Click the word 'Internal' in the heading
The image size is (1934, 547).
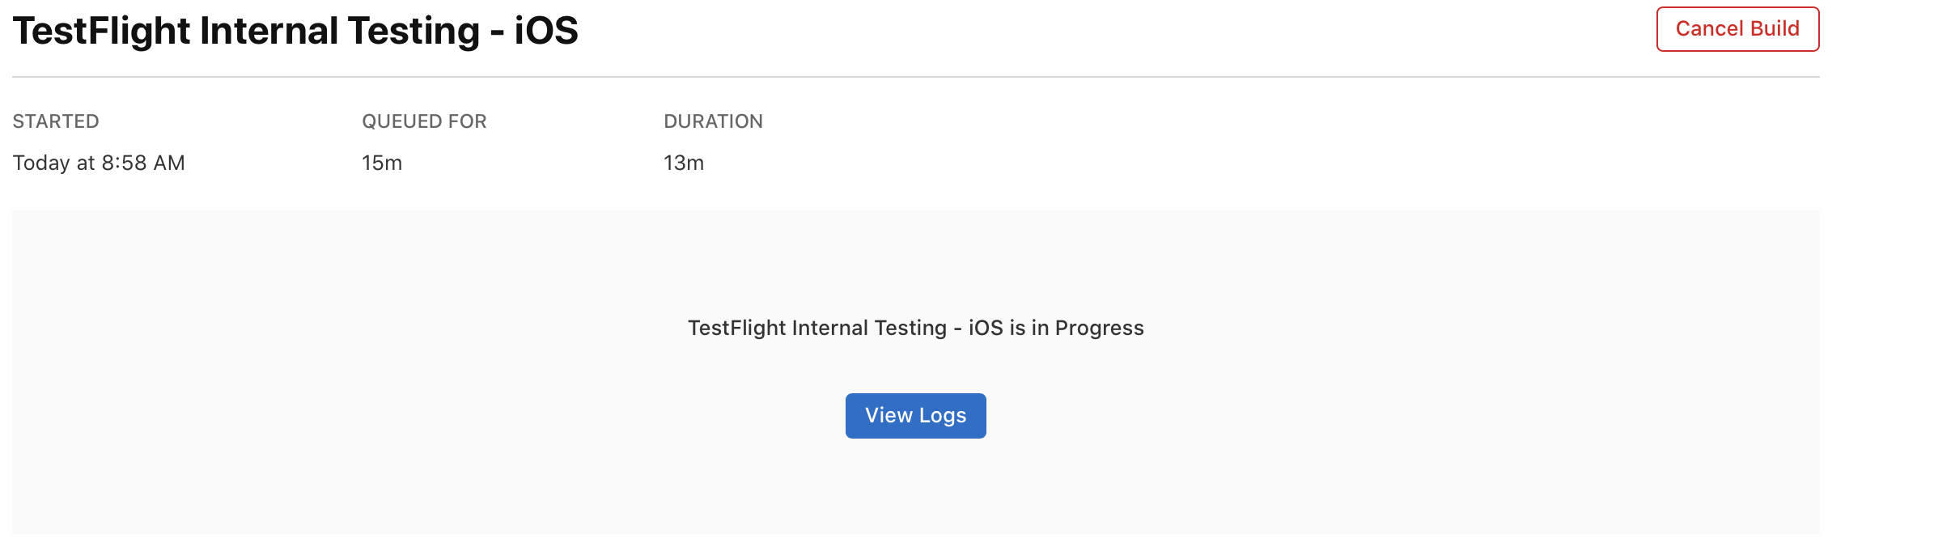point(269,32)
